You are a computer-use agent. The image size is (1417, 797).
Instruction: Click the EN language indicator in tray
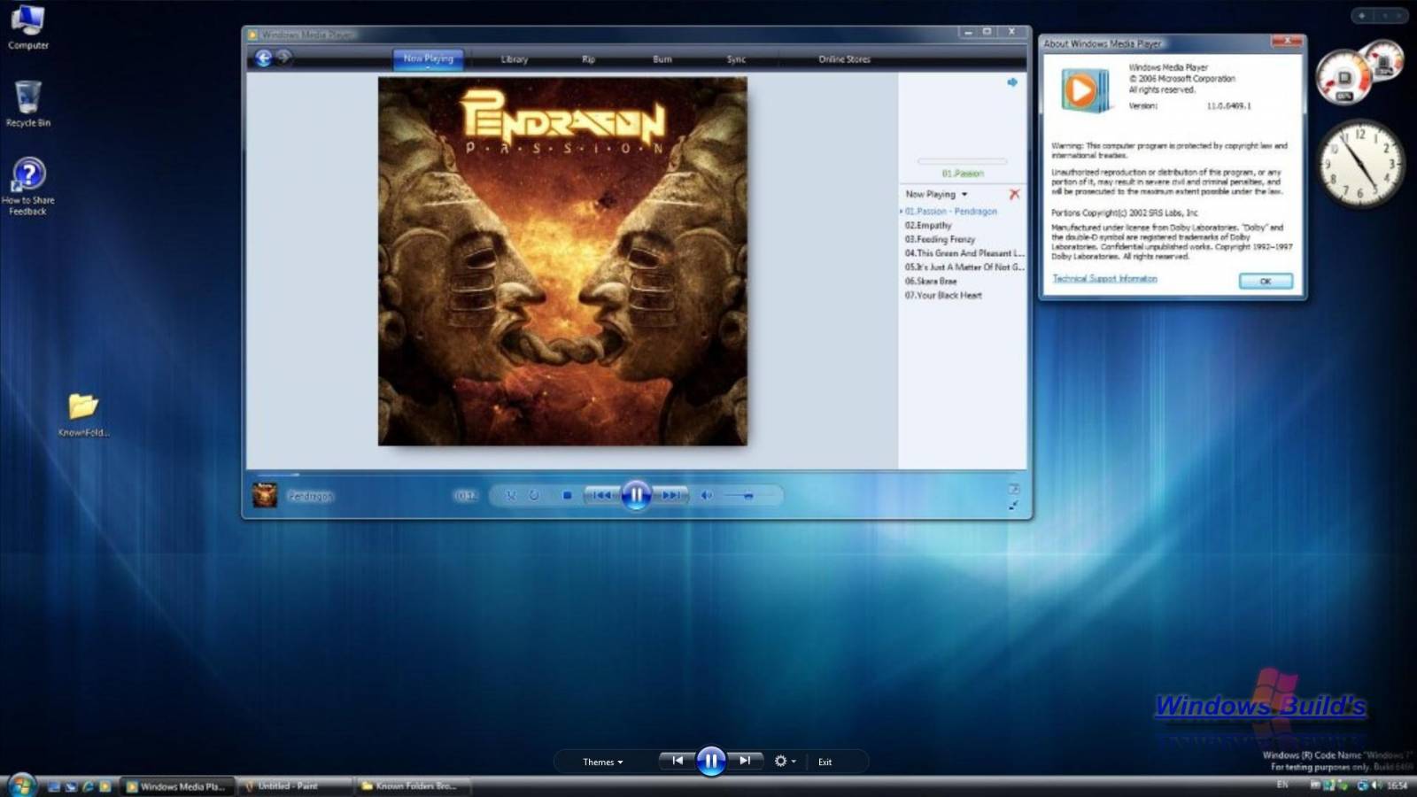click(x=1281, y=785)
